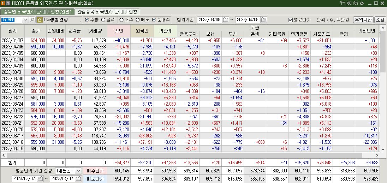Viewport: 387px width, 183px height.
Task: Click the 전일대비 column header
Action: pyautogui.click(x=56, y=31)
